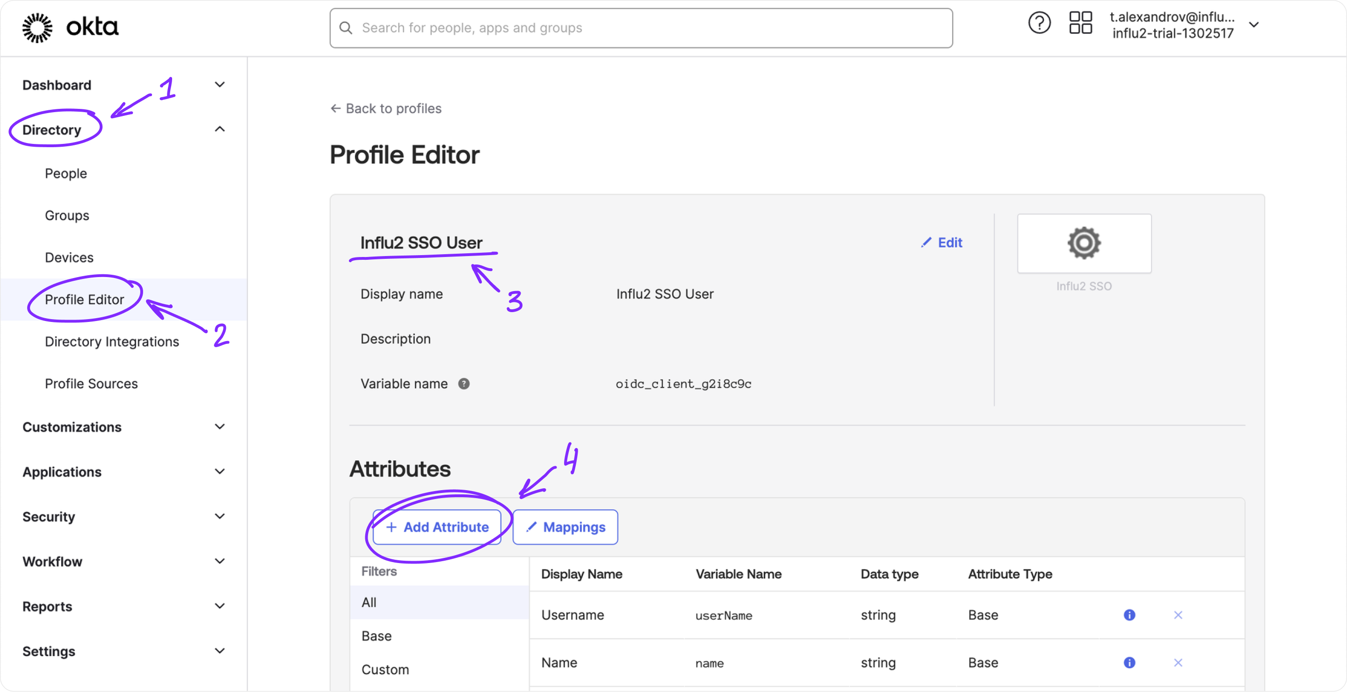Expand the Applications chevron
The image size is (1347, 692).
[220, 471]
